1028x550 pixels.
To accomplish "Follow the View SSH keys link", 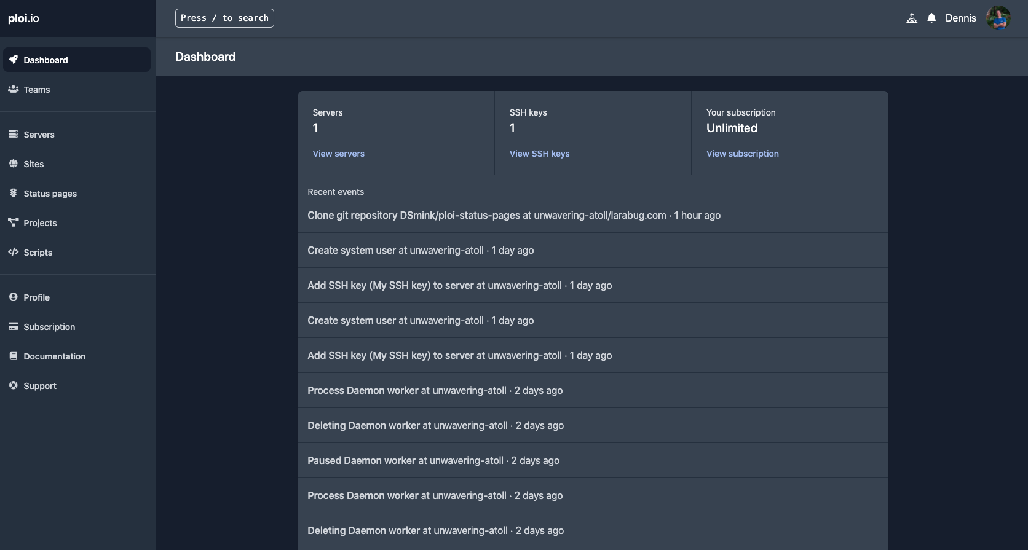I will 539,154.
